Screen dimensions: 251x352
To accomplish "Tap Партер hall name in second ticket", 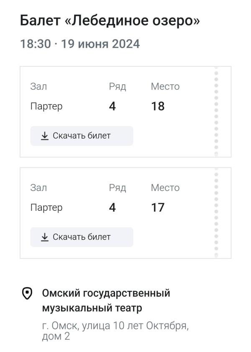I will [x=46, y=208].
